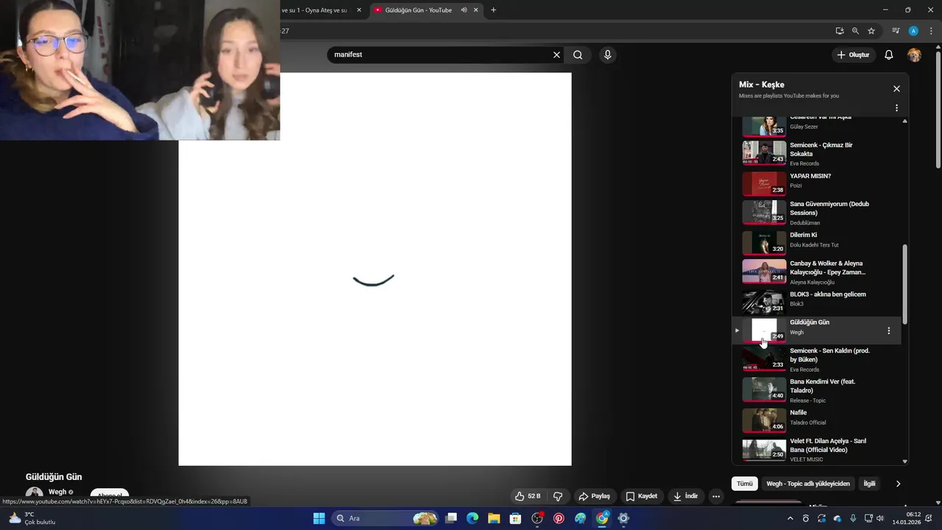Download the video with İndir
942x530 pixels.
(x=685, y=496)
